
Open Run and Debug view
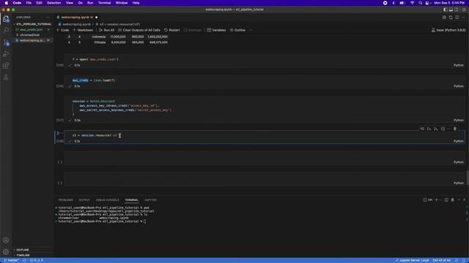(x=6, y=54)
